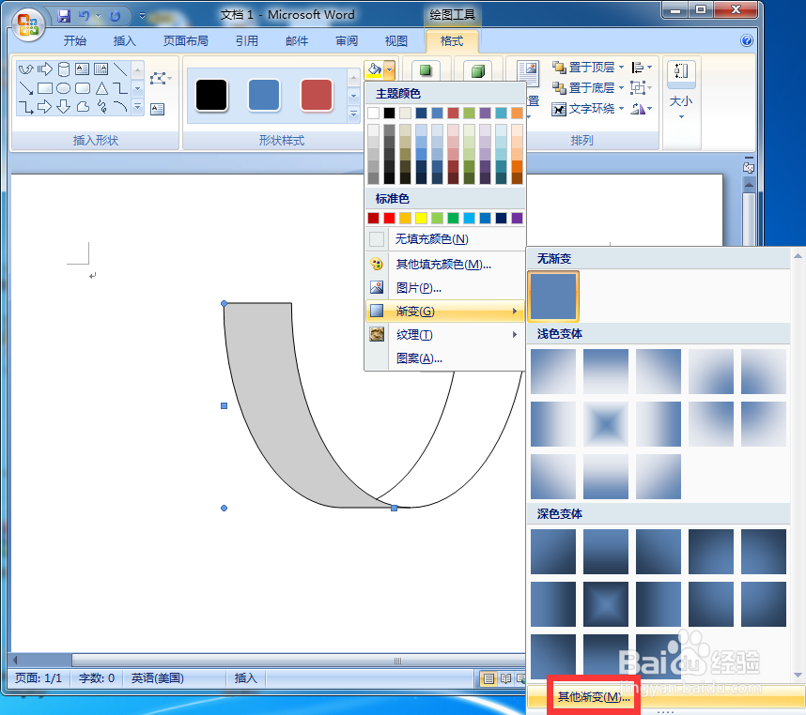Image resolution: width=806 pixels, height=715 pixels.
Task: Click the shape fill paint bucket
Action: [374, 69]
